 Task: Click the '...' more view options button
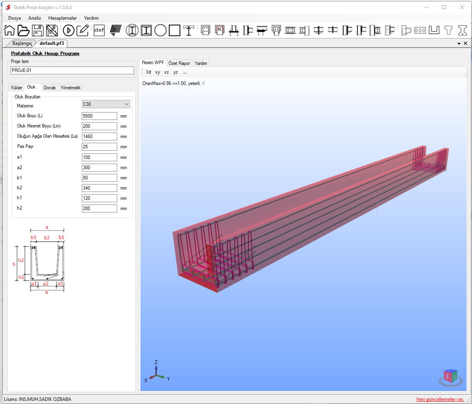pyautogui.click(x=185, y=72)
